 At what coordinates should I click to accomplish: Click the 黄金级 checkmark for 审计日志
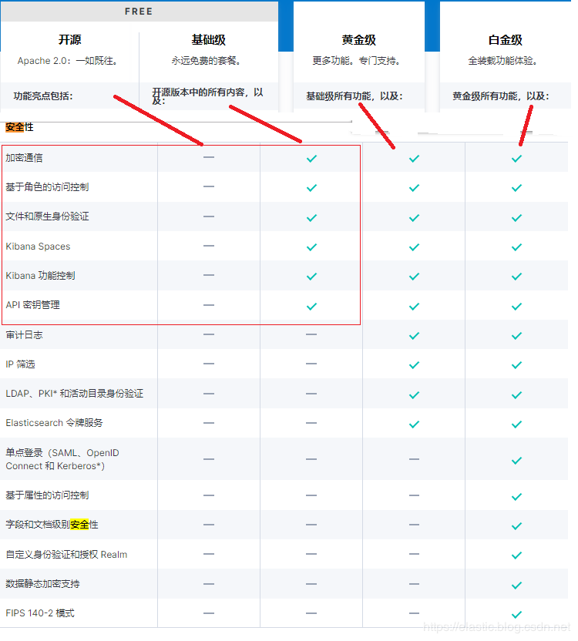point(414,336)
